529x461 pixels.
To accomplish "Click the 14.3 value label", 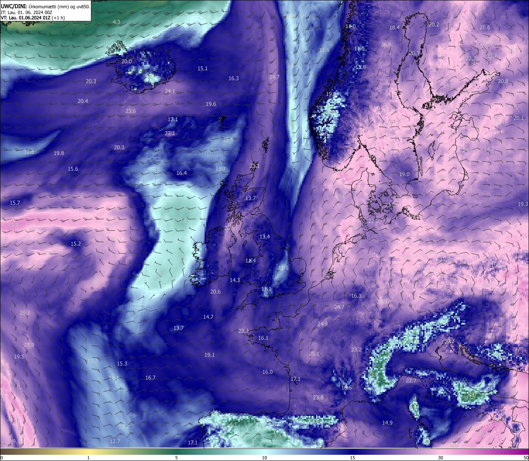I will coord(235,280).
